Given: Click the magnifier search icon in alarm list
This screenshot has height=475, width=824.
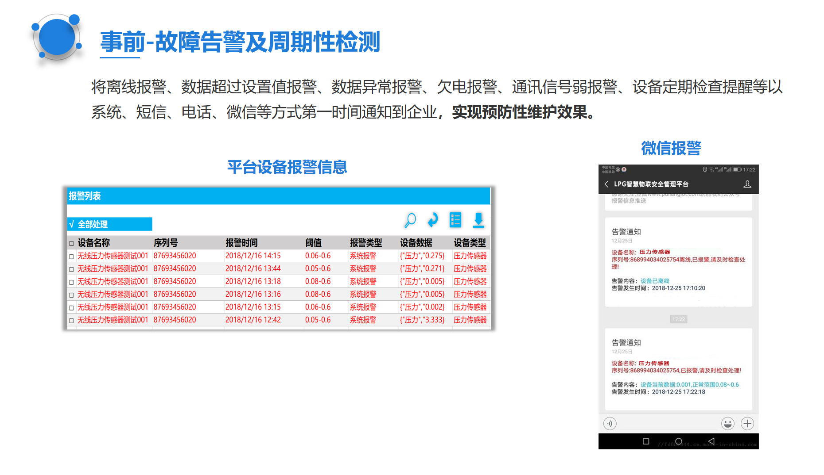Looking at the screenshot, I should (410, 220).
